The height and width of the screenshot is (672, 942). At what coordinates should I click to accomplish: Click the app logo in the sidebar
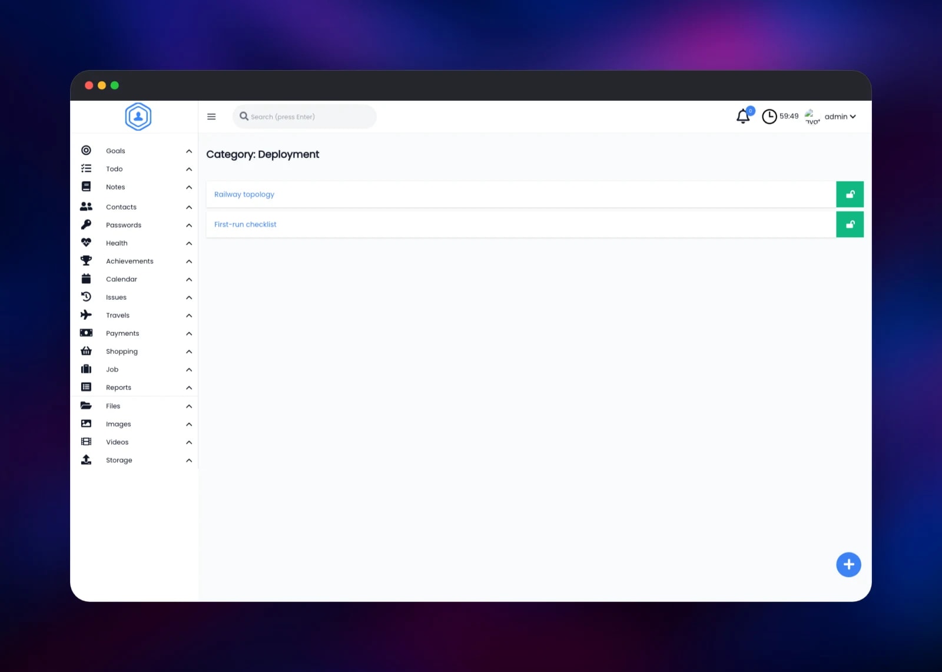coord(138,117)
